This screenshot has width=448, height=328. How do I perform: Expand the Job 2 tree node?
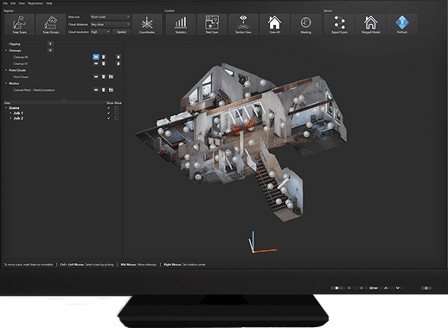pyautogui.click(x=11, y=119)
